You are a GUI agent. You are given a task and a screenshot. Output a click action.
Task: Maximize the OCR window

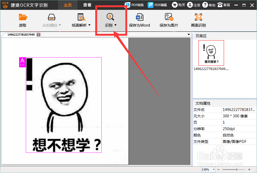[x=244, y=5]
